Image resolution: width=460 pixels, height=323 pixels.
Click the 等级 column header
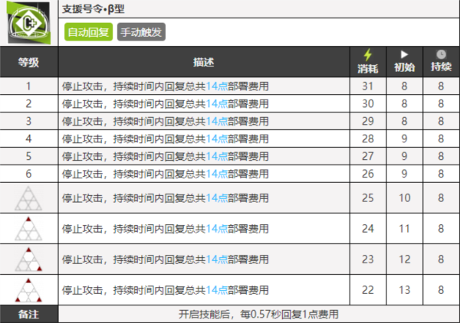(29, 62)
